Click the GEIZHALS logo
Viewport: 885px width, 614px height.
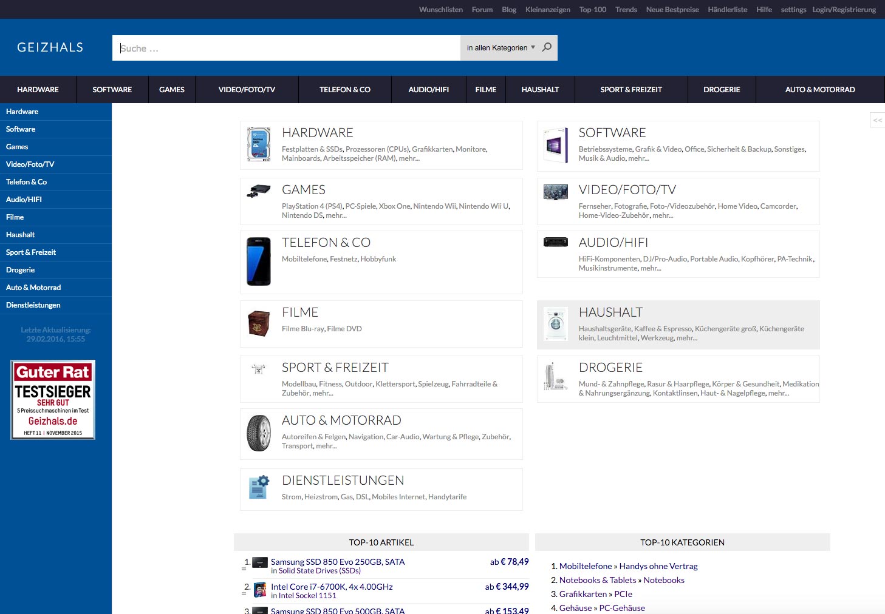tap(50, 47)
